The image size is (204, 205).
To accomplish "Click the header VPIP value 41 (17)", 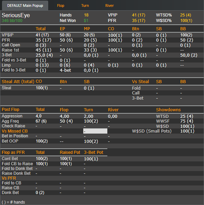I will tap(139, 15).
